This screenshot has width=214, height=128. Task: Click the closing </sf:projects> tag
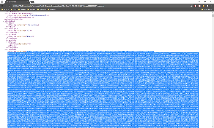[x=12, y=48]
